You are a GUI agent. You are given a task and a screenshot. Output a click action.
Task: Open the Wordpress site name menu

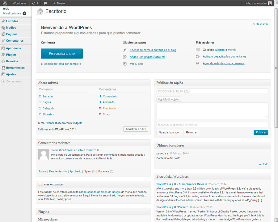[19, 3]
